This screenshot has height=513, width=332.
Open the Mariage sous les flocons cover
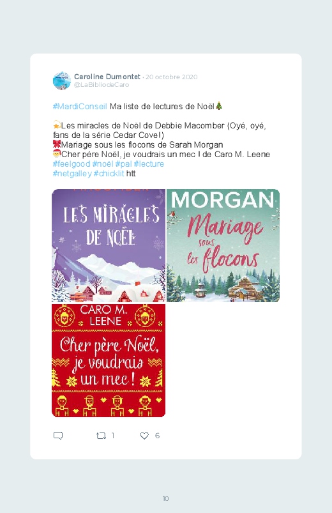pos(223,245)
